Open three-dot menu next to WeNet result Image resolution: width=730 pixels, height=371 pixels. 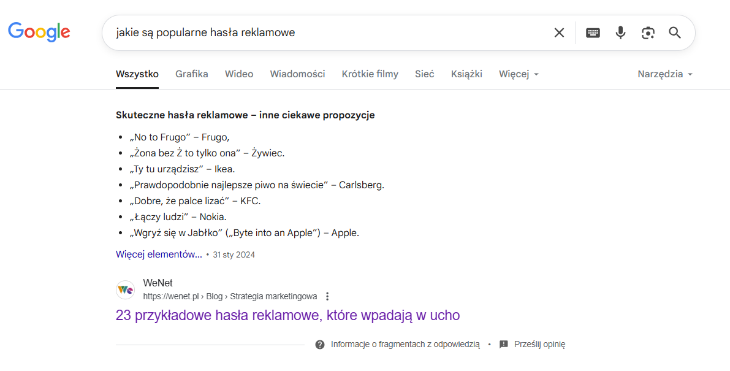(x=327, y=296)
